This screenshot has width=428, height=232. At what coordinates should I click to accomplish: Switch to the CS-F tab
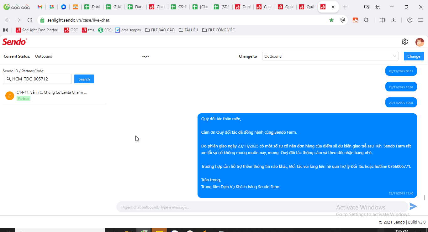coord(178,7)
